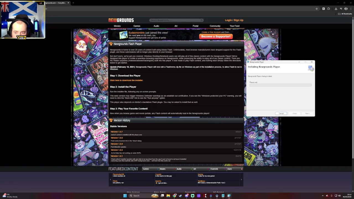Click Cancel in the Newgrounds Player installer
Screen dimensions: 354x199
point(281,113)
